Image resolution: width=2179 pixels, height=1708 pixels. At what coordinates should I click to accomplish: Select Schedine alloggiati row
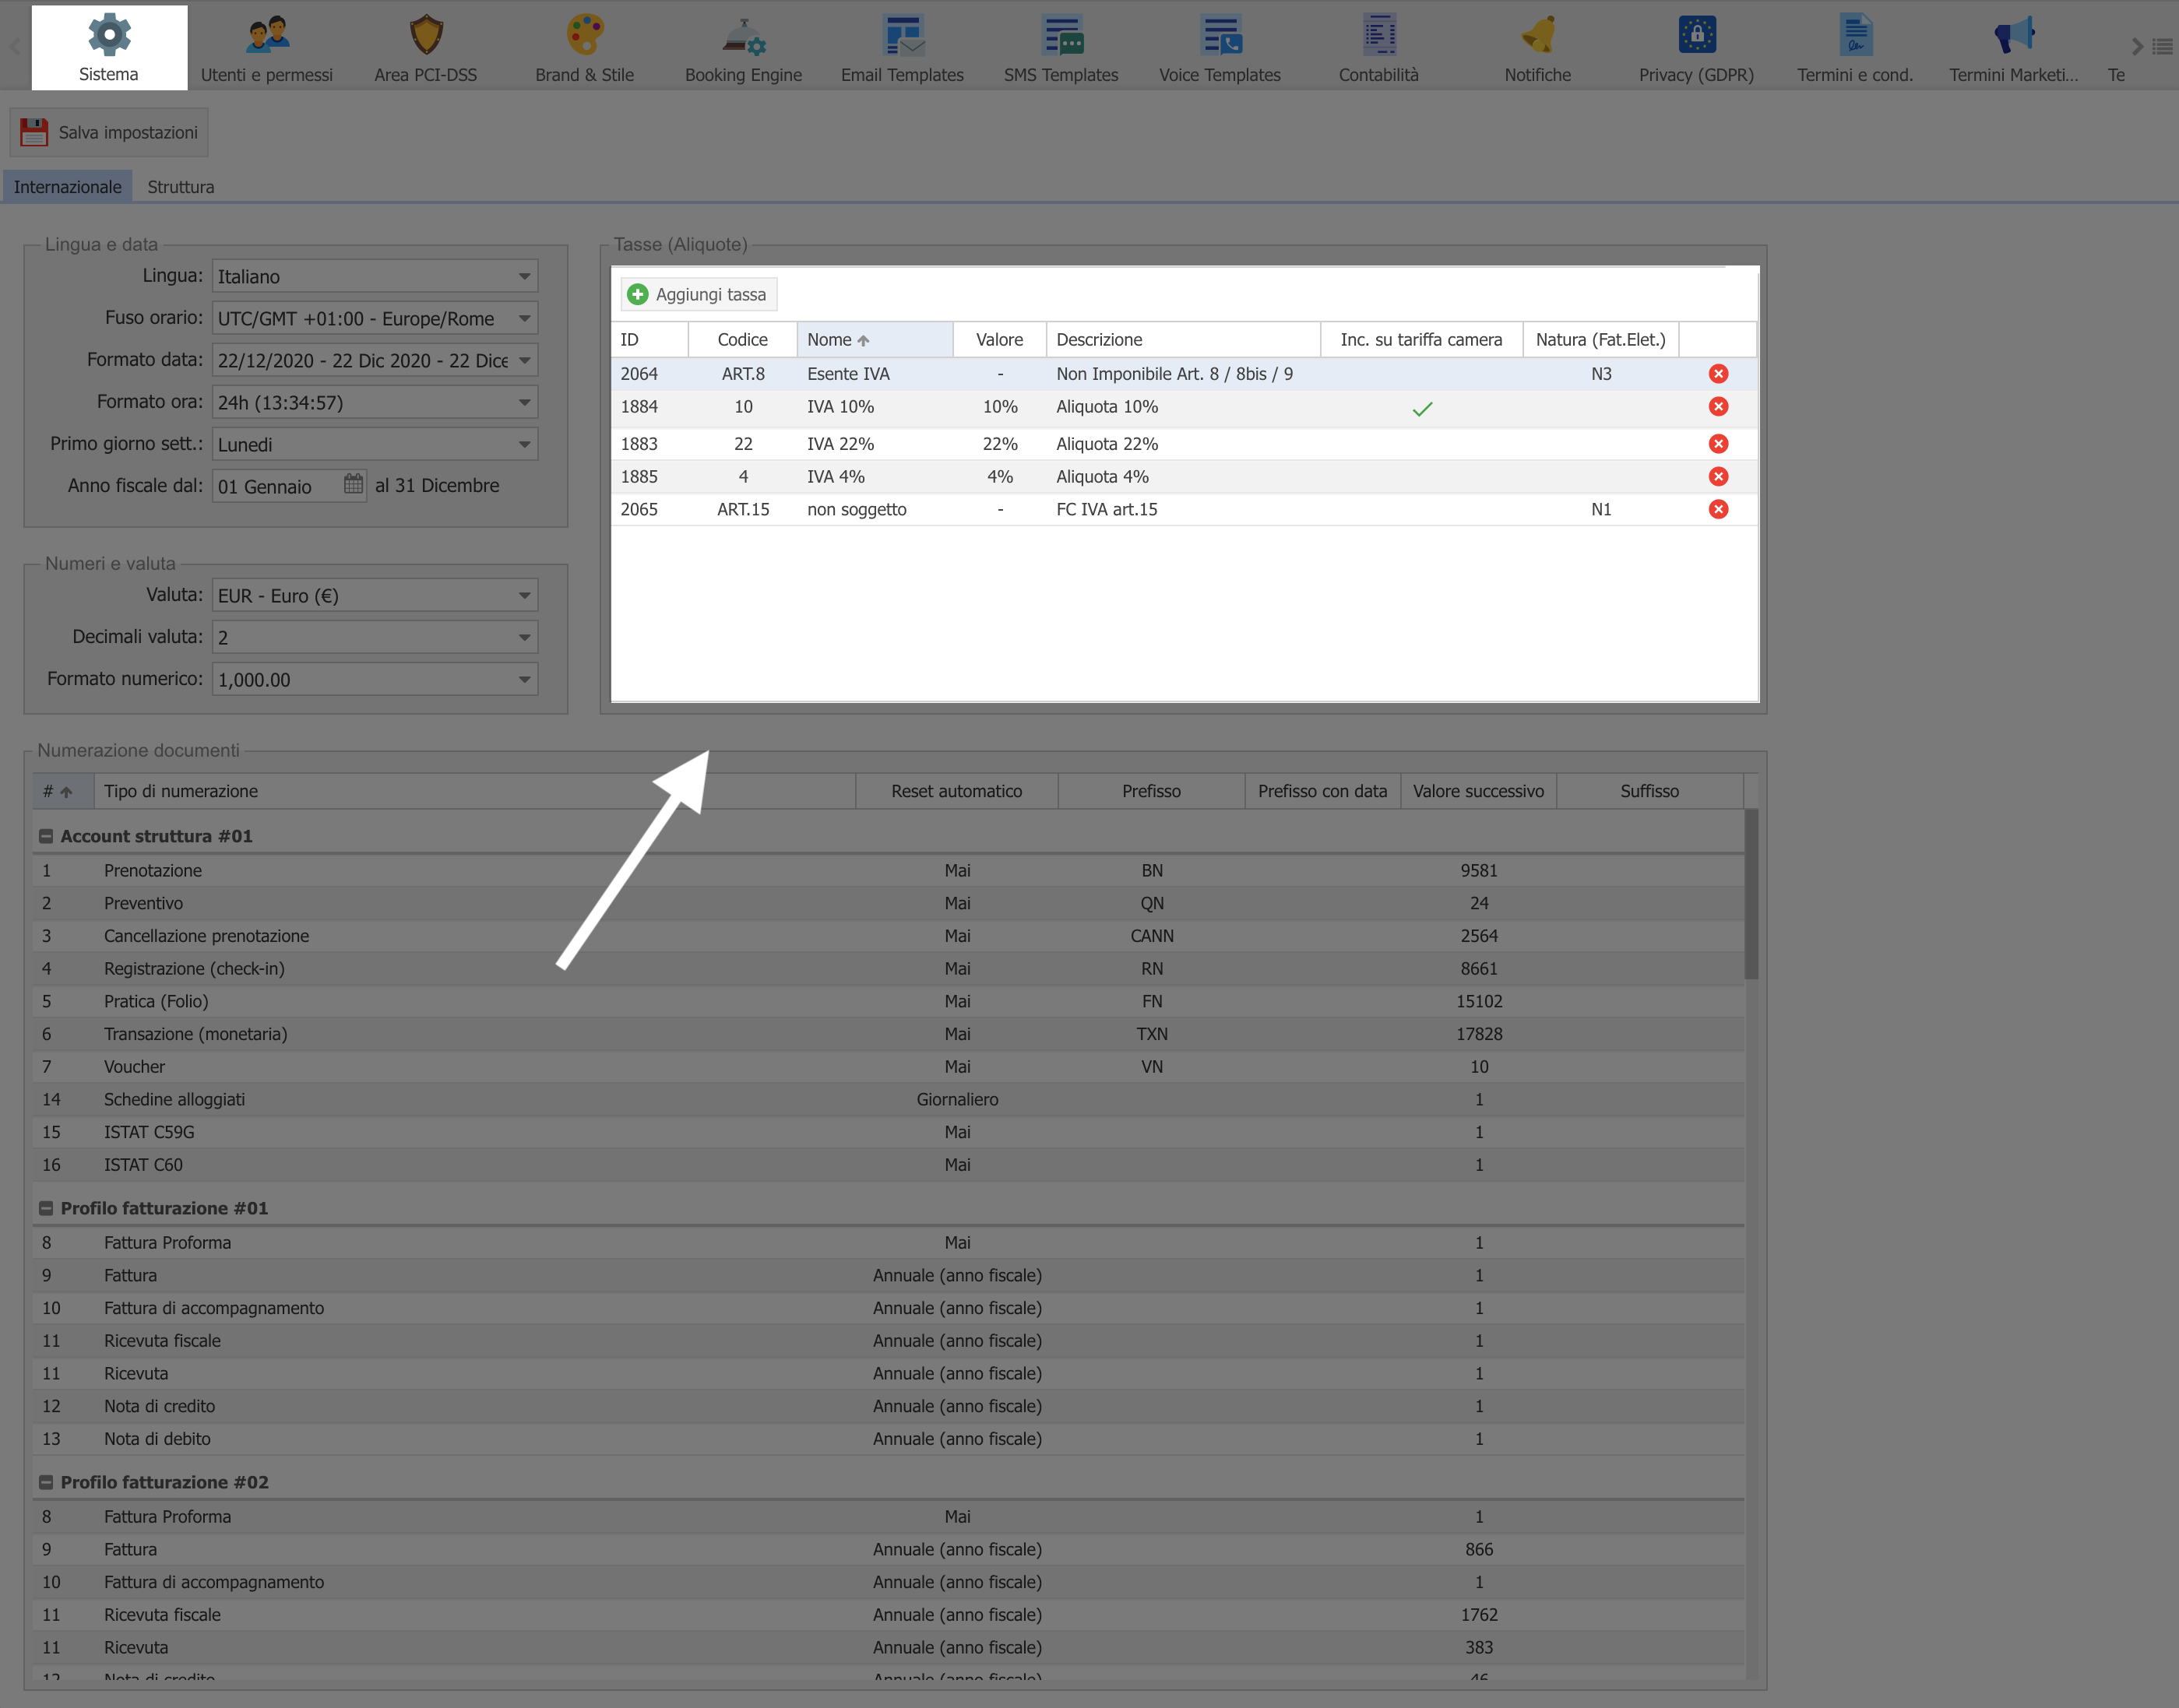click(x=889, y=1099)
